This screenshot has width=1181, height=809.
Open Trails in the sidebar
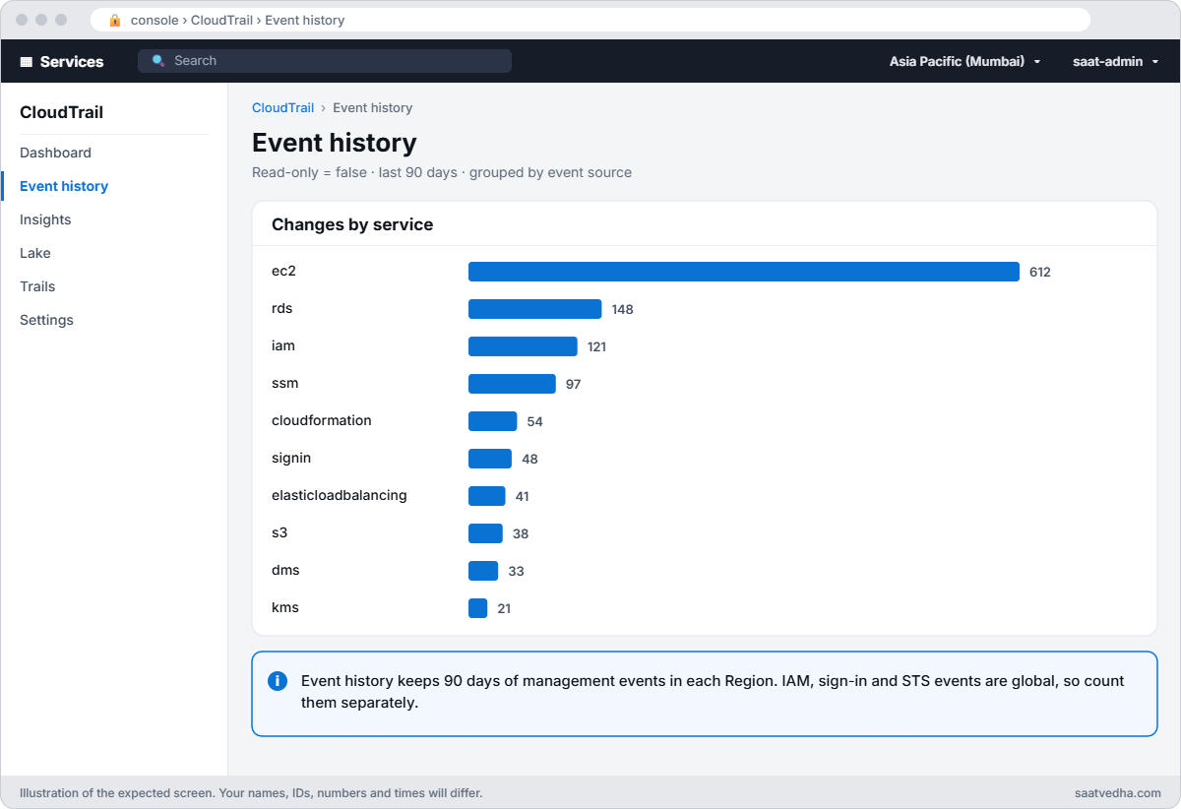coord(37,286)
